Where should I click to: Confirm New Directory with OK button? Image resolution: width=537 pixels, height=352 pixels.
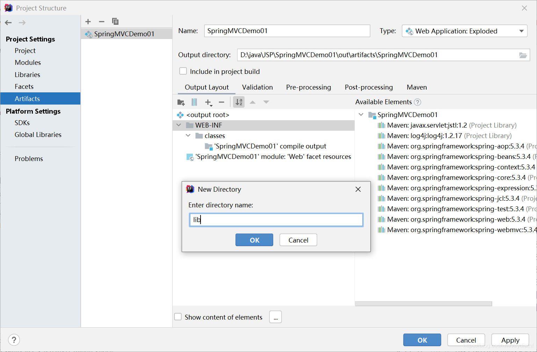pyautogui.click(x=254, y=240)
